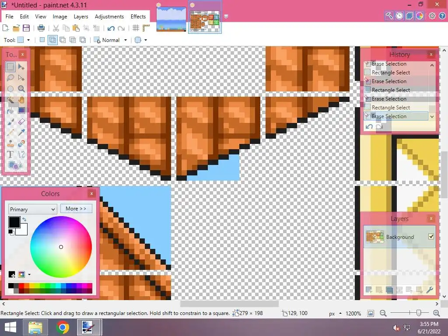The width and height of the screenshot is (448, 336).
Task: Select the Clone Stamp tool
Action: (x=10, y=143)
